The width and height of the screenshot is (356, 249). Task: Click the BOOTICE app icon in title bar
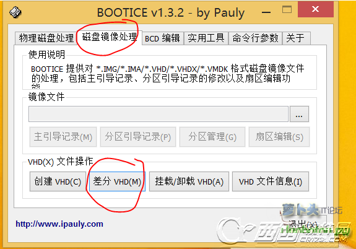pos(15,12)
